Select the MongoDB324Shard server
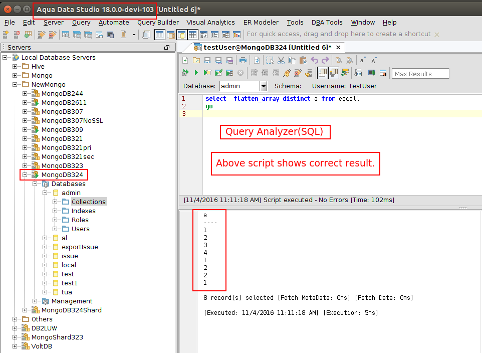 [x=71, y=310]
